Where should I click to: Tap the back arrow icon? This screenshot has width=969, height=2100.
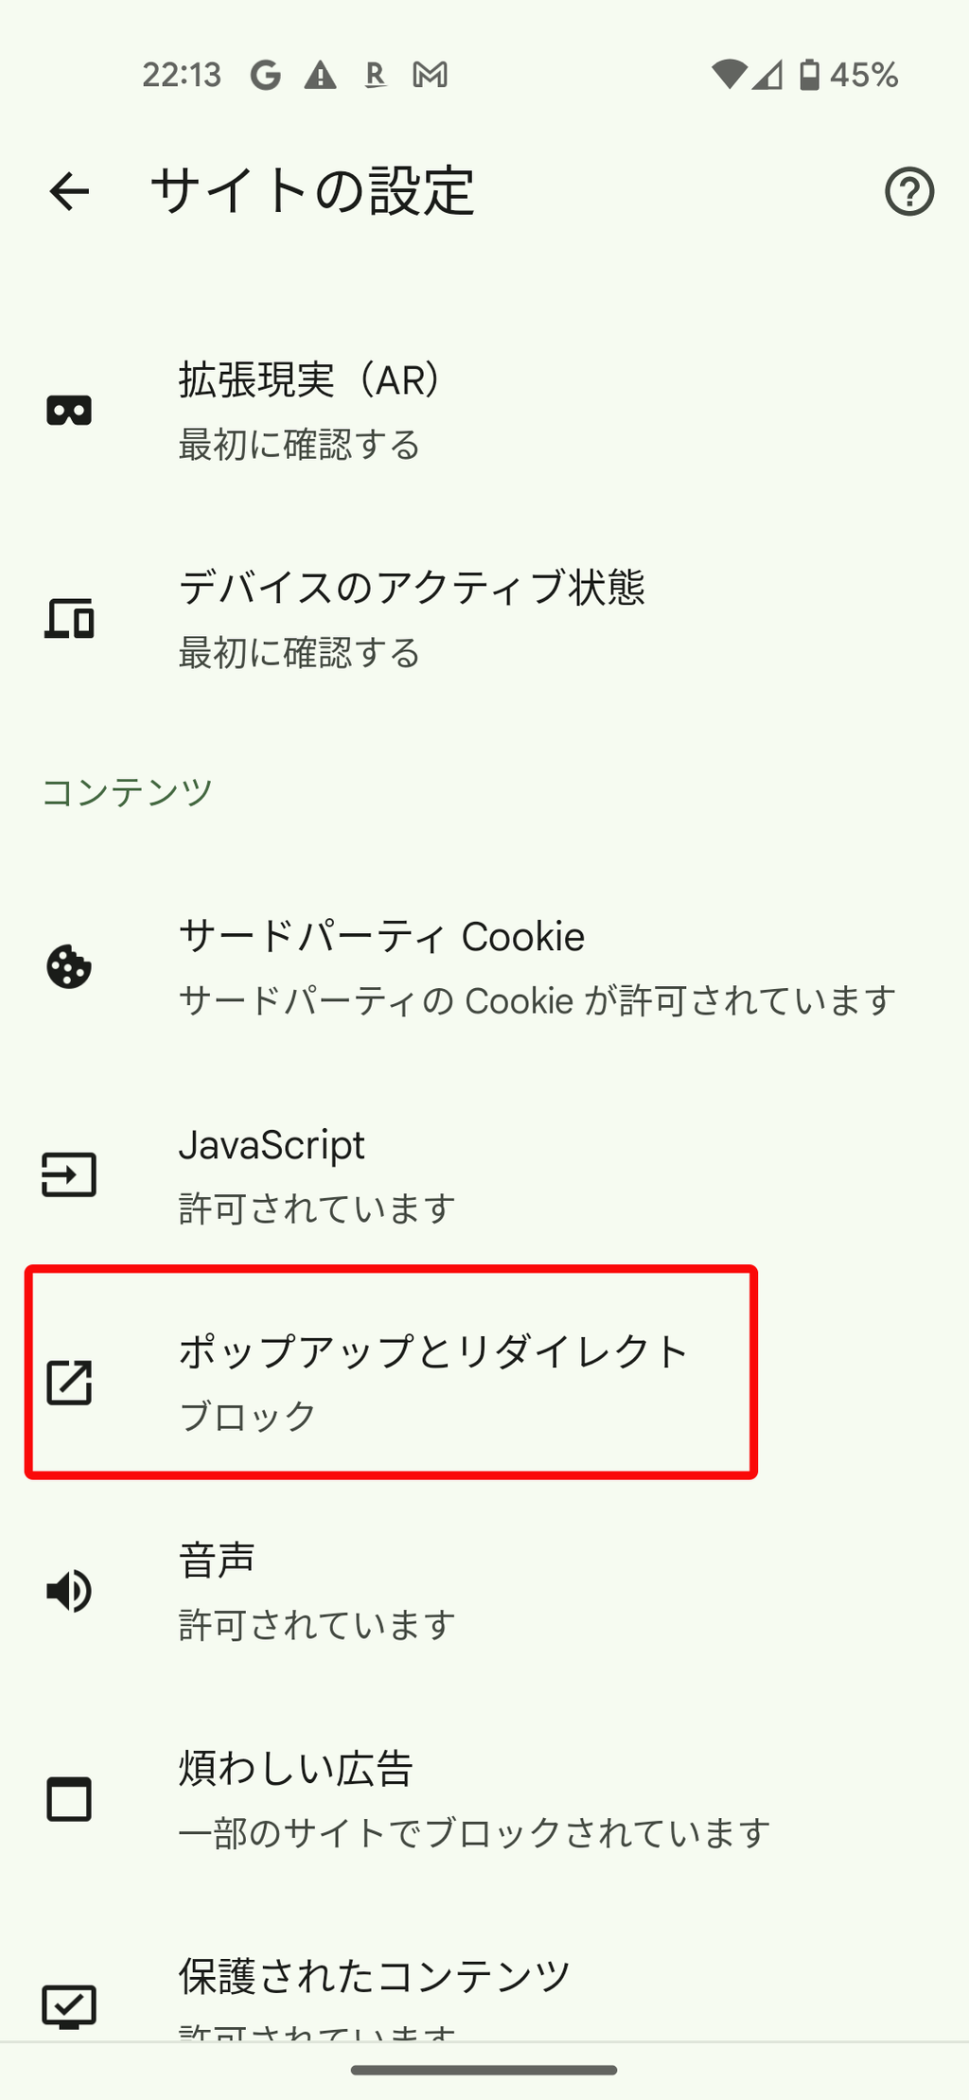pyautogui.click(x=69, y=191)
